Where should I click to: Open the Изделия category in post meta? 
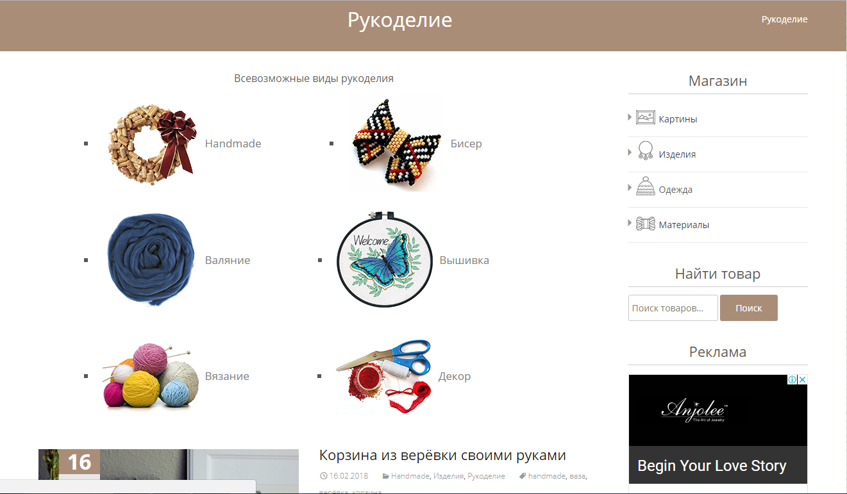[448, 476]
